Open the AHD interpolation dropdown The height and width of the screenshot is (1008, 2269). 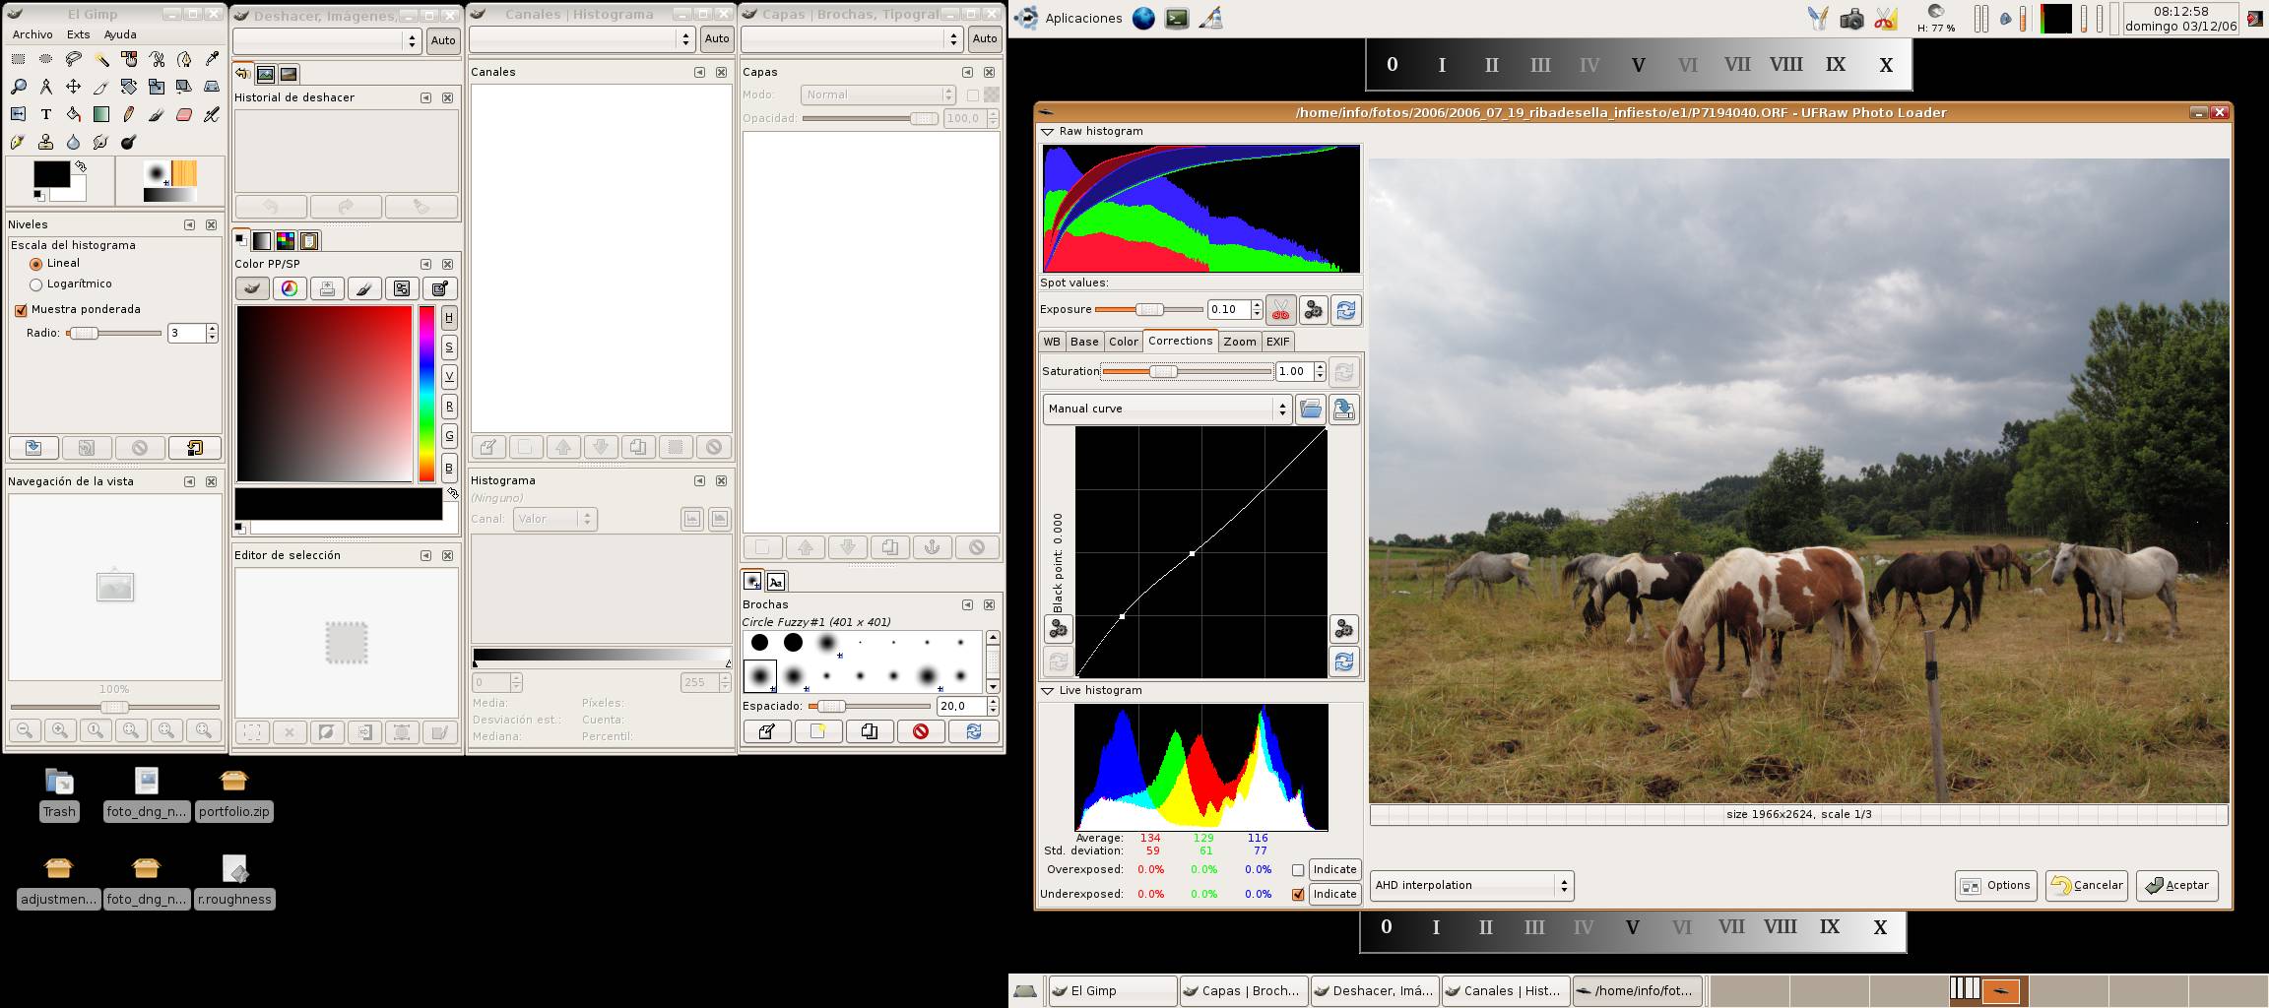click(x=1472, y=885)
